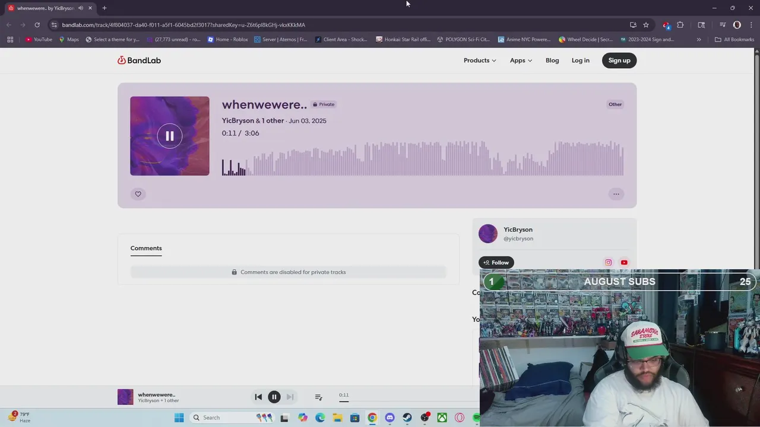This screenshot has height=427, width=760.
Task: Expand the bookmarks overflow chevron
Action: 699,40
